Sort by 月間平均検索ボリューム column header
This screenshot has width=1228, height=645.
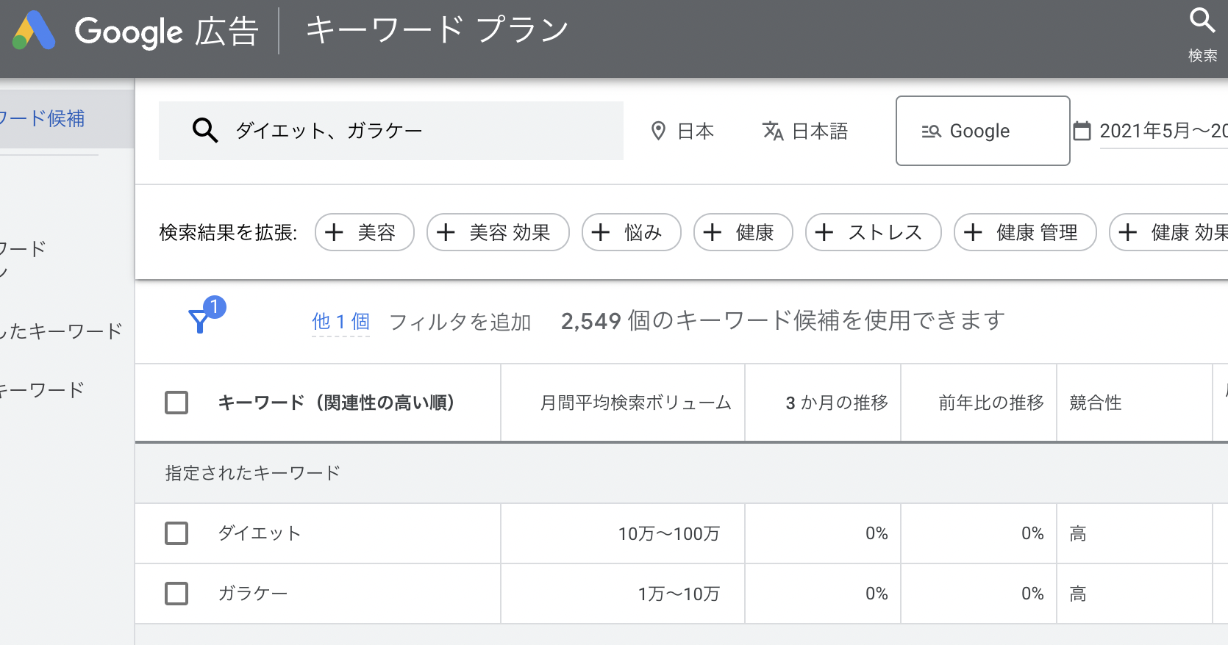635,403
